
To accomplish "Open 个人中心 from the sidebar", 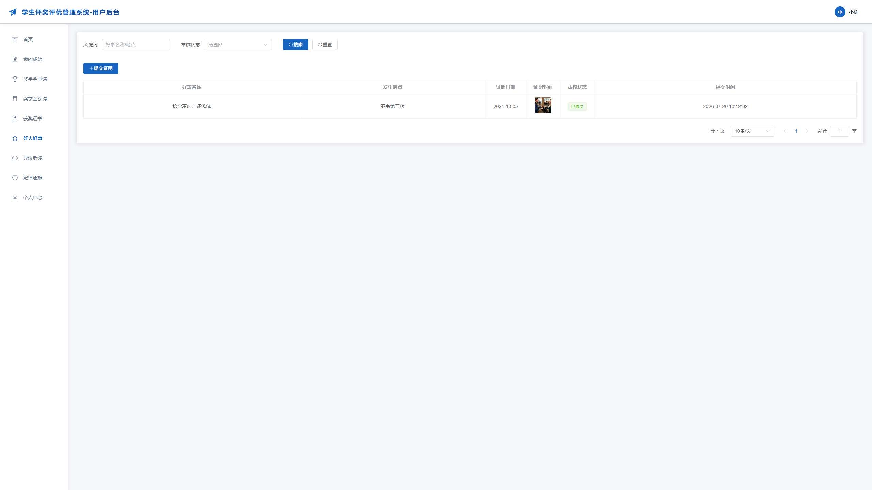I will coord(34,197).
